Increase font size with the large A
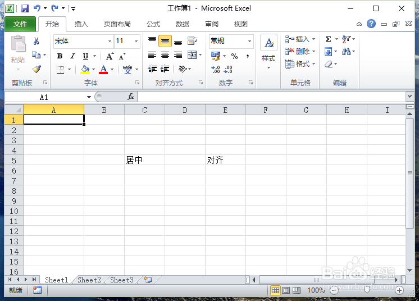 pyautogui.click(x=110, y=56)
